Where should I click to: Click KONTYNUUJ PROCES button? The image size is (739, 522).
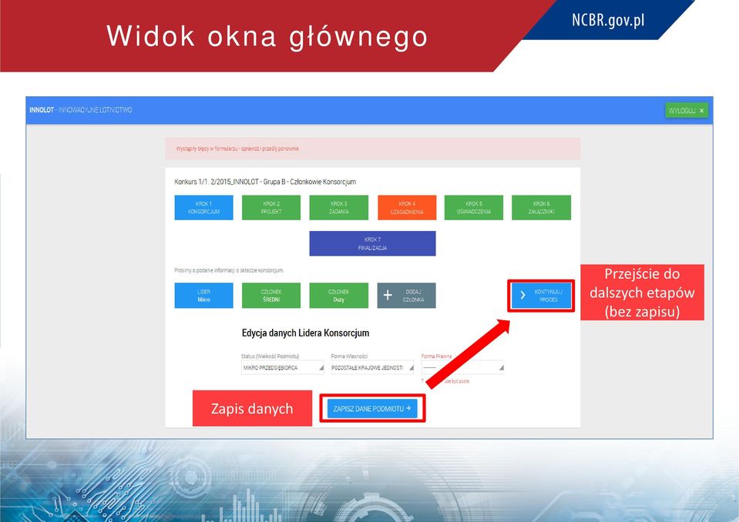[541, 296]
